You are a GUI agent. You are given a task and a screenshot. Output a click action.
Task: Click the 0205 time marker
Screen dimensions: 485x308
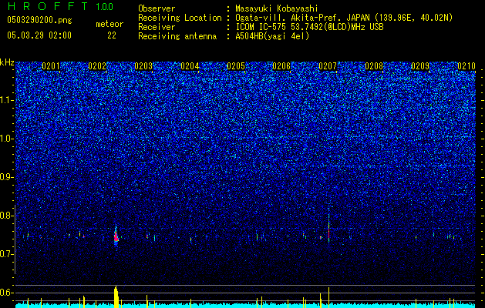(236, 66)
